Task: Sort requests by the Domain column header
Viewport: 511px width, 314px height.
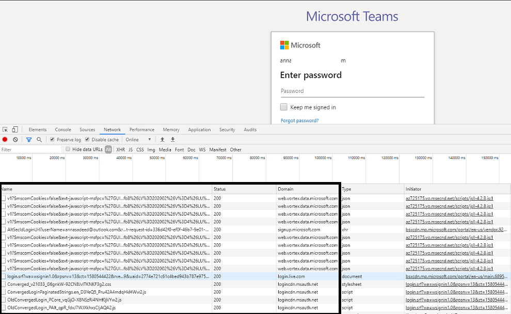Action: (x=308, y=189)
